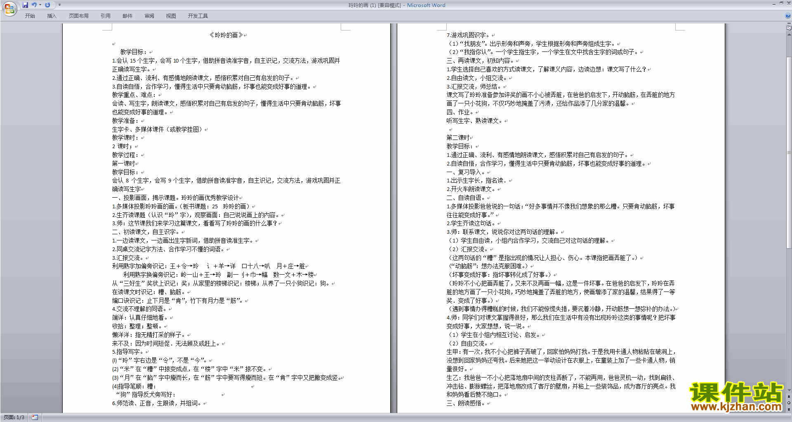Open the 审阅 ribbon tab
The image size is (792, 422).
click(x=149, y=16)
